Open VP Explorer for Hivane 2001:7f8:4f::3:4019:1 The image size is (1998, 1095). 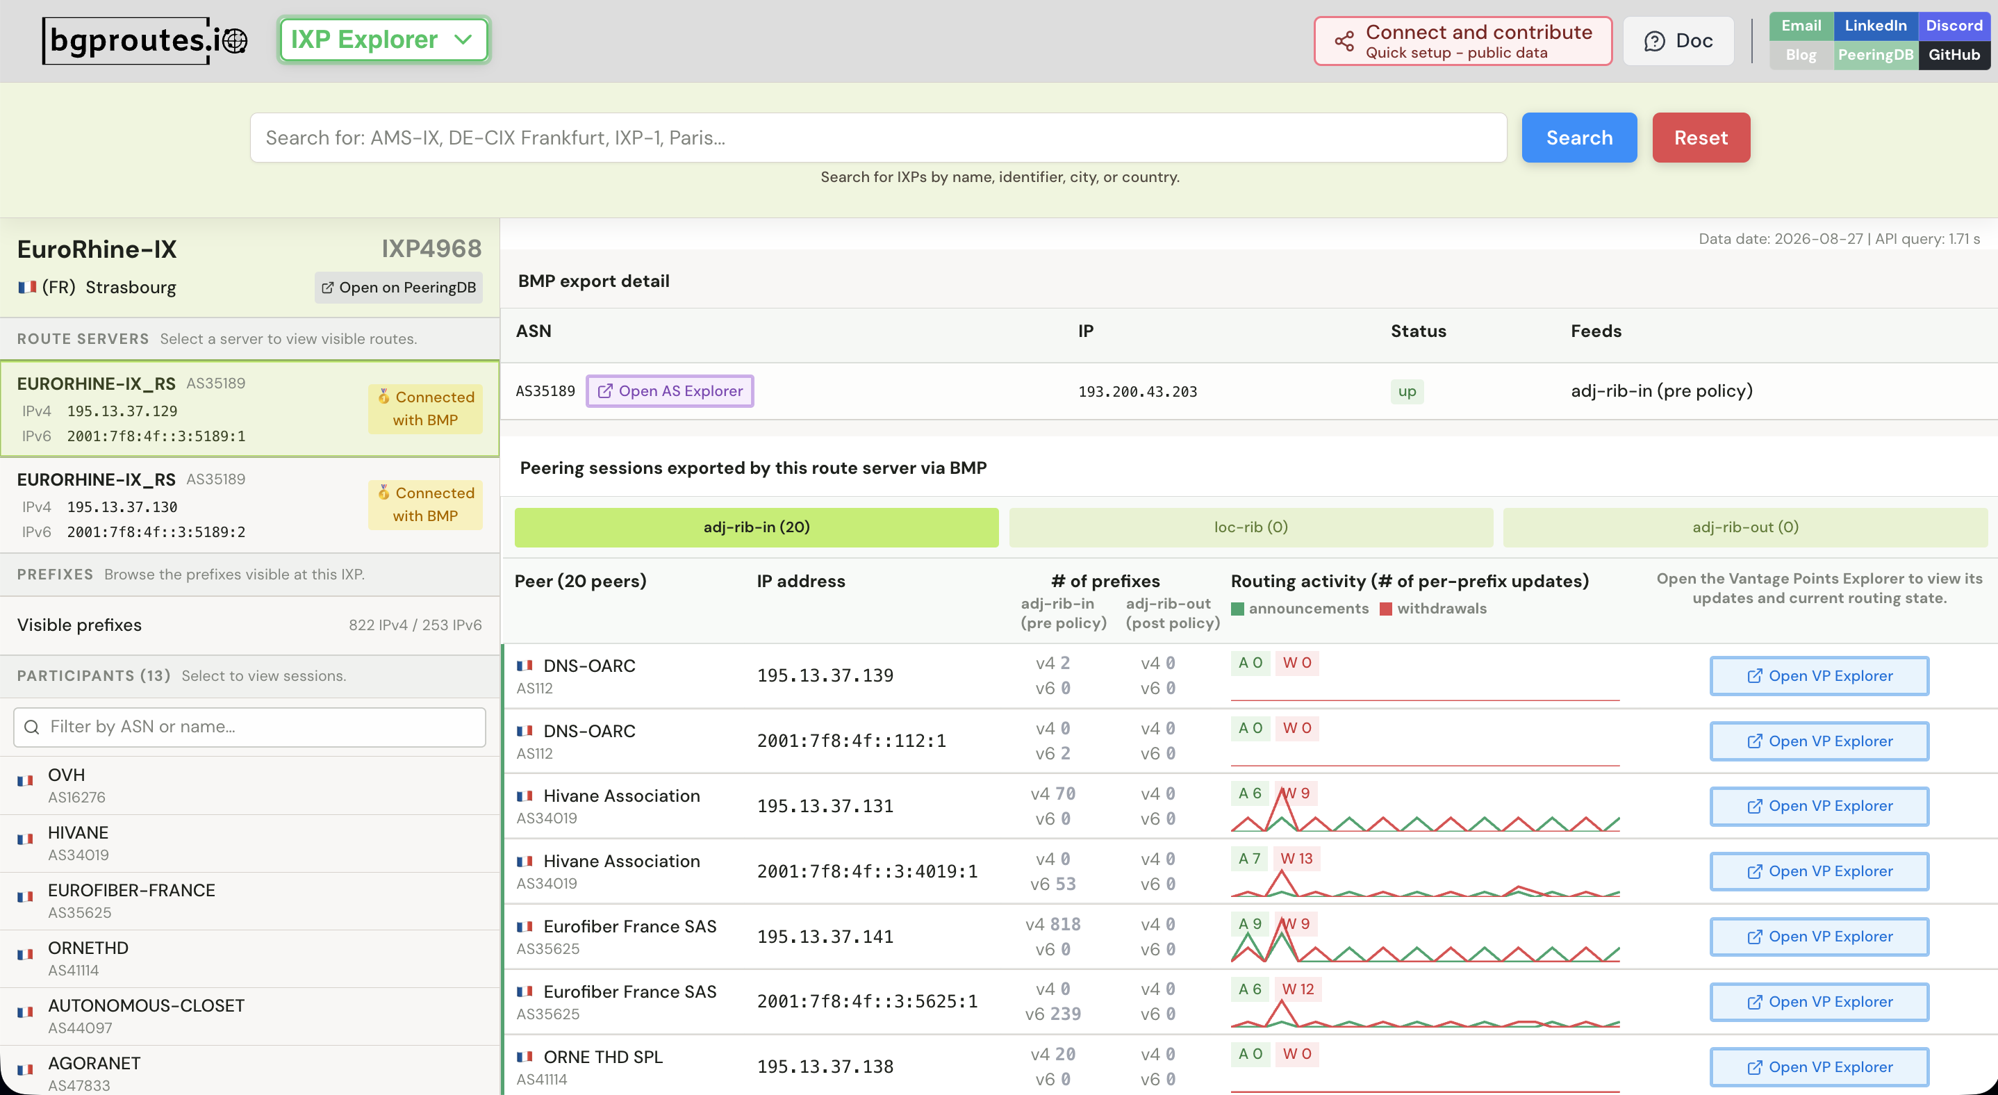click(1819, 872)
